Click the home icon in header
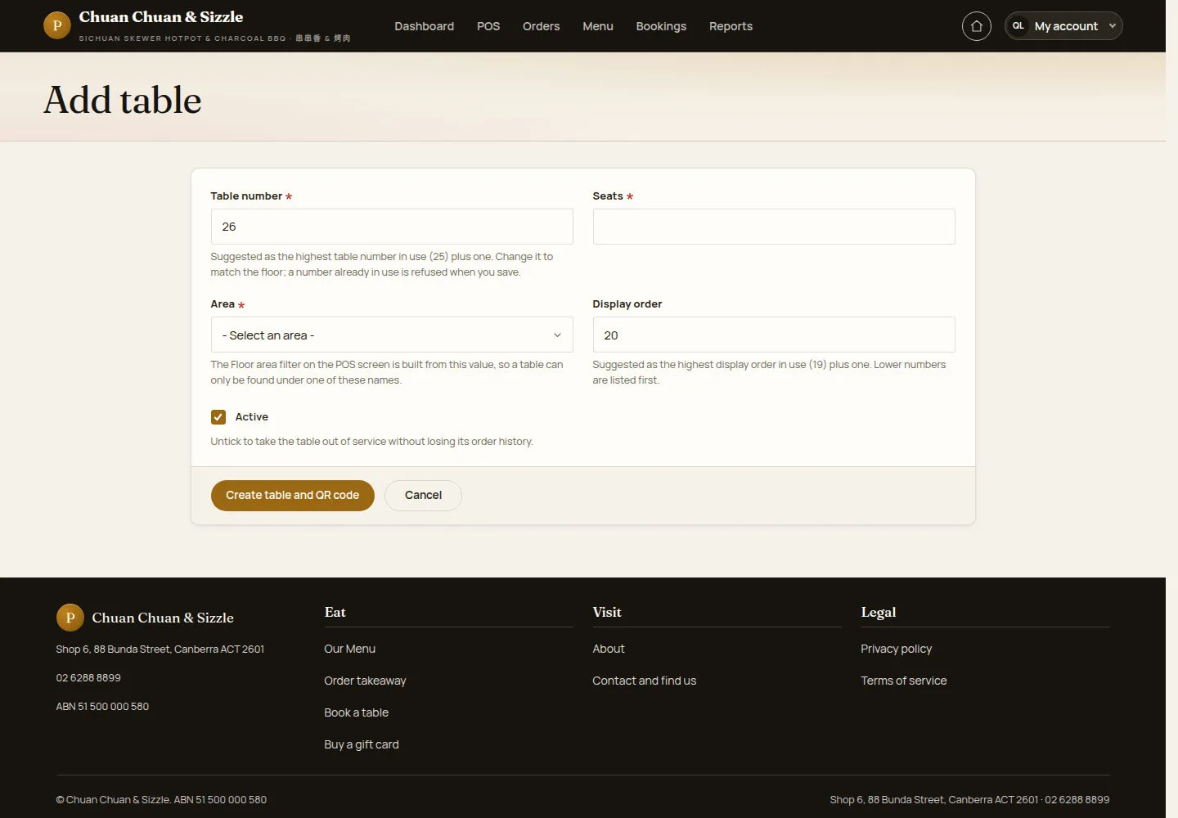 976,26
